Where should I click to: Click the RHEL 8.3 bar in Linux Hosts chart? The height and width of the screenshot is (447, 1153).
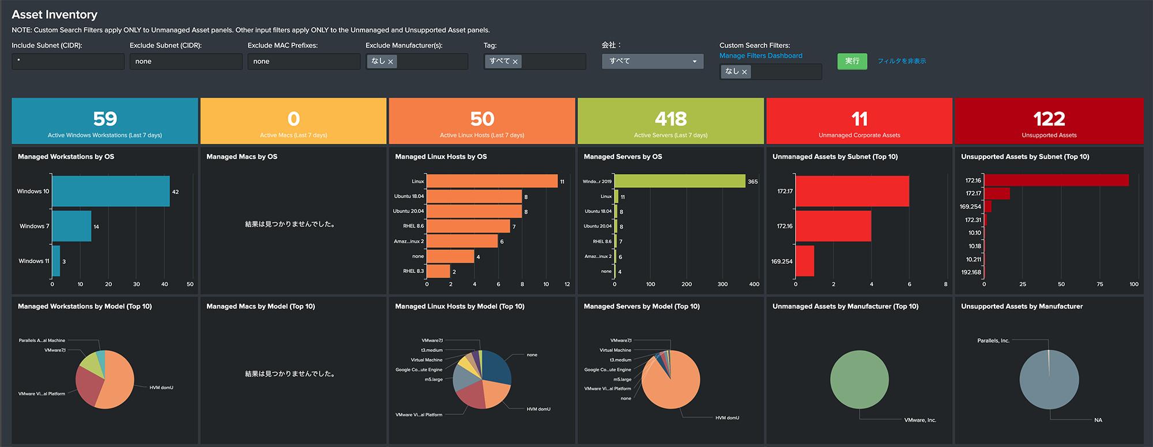tap(438, 271)
